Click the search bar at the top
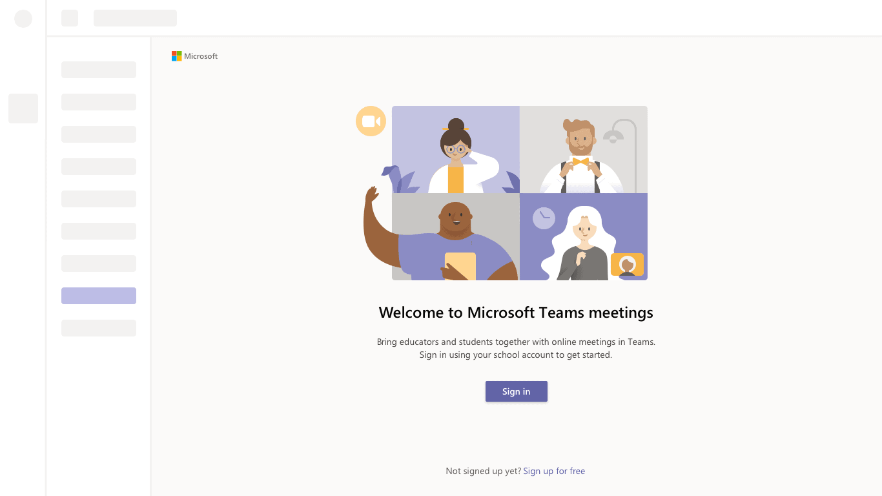This screenshot has width=882, height=496. 135,17
